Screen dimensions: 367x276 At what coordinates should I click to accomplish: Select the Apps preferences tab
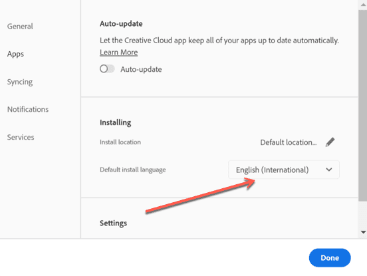pyautogui.click(x=15, y=54)
